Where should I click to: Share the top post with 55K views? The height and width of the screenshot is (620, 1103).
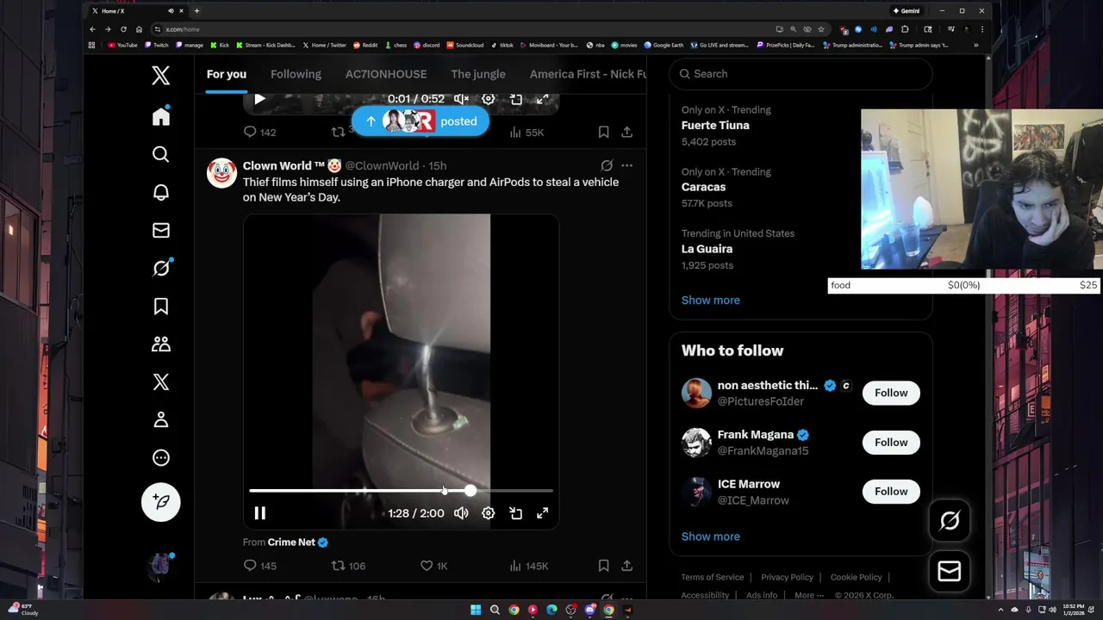click(627, 132)
